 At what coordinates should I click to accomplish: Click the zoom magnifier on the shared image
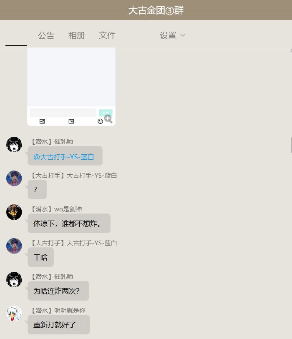pos(108,119)
